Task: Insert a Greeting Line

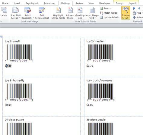Action: click(x=80, y=13)
